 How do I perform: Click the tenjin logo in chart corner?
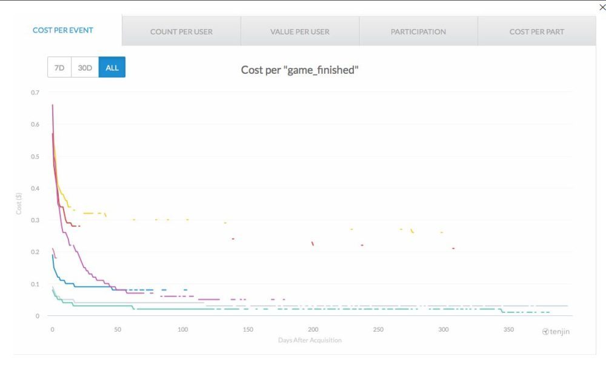(x=556, y=332)
